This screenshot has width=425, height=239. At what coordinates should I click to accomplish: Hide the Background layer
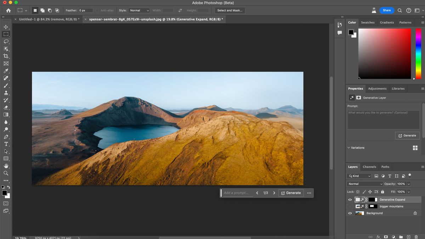350,213
